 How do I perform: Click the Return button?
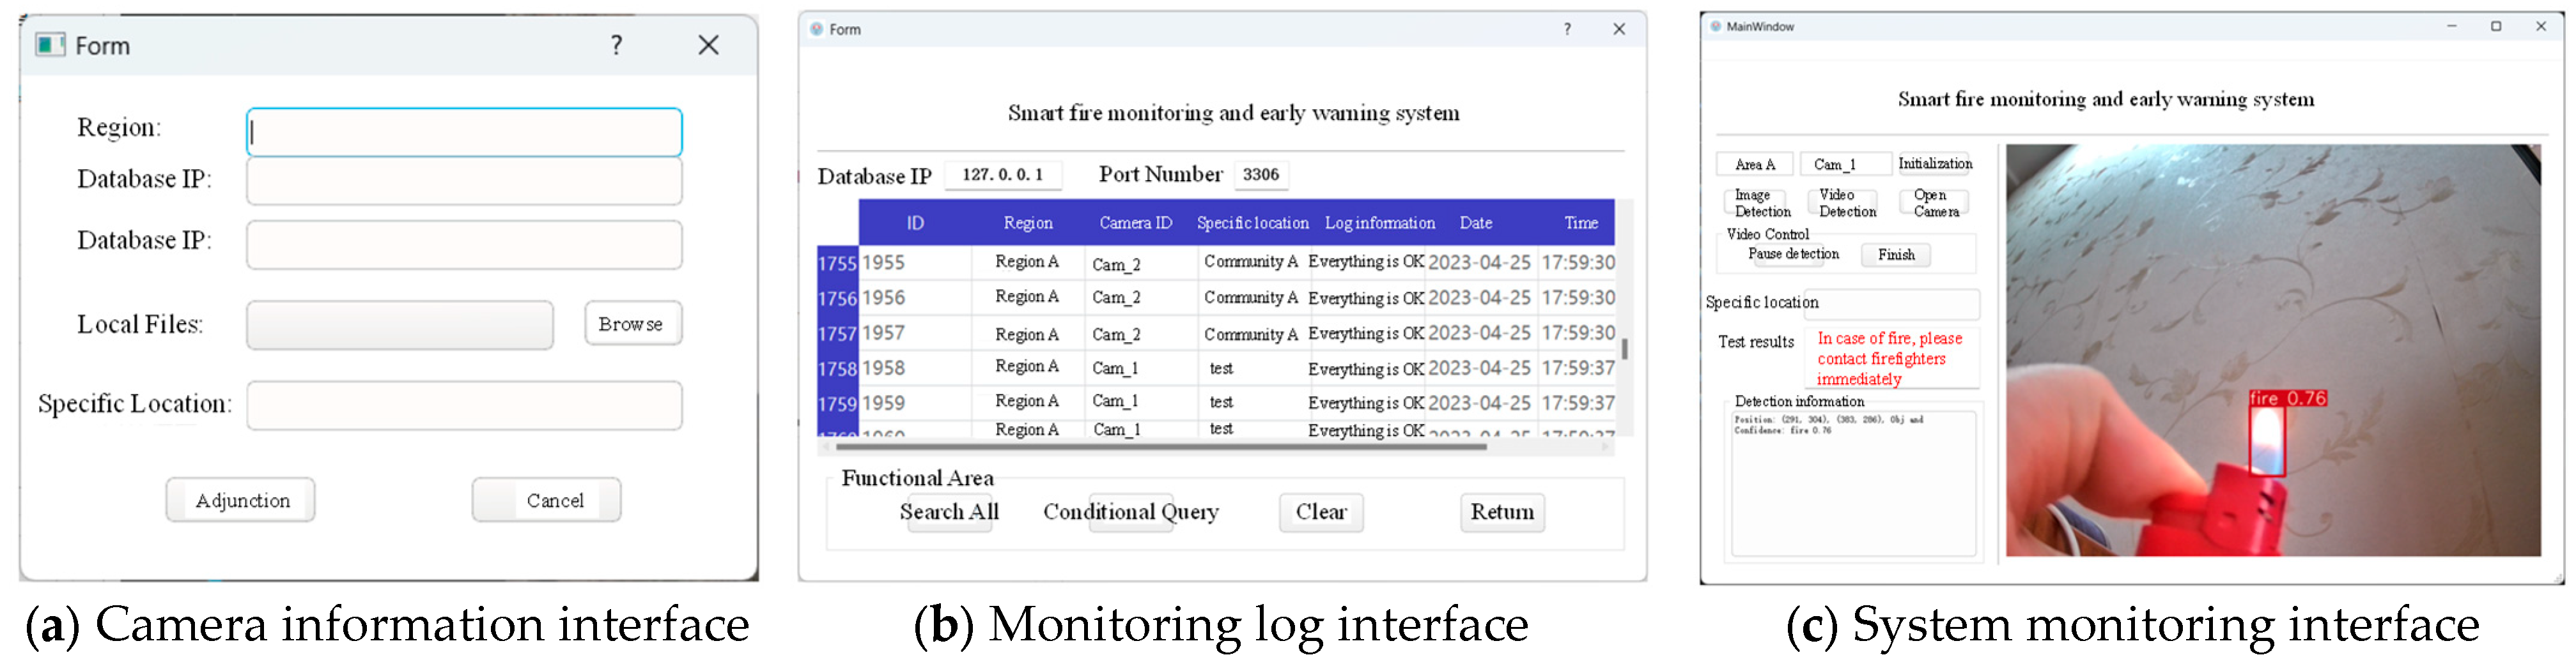pyautogui.click(x=1501, y=512)
